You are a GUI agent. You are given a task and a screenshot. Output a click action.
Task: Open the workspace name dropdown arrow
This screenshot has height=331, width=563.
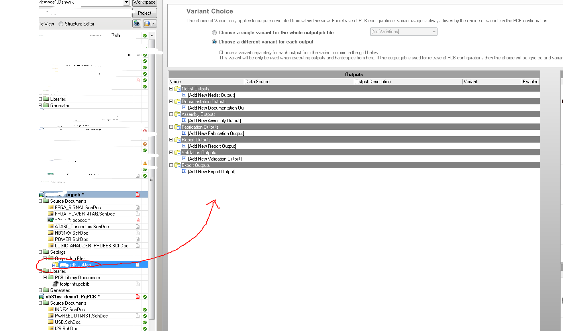126,2
